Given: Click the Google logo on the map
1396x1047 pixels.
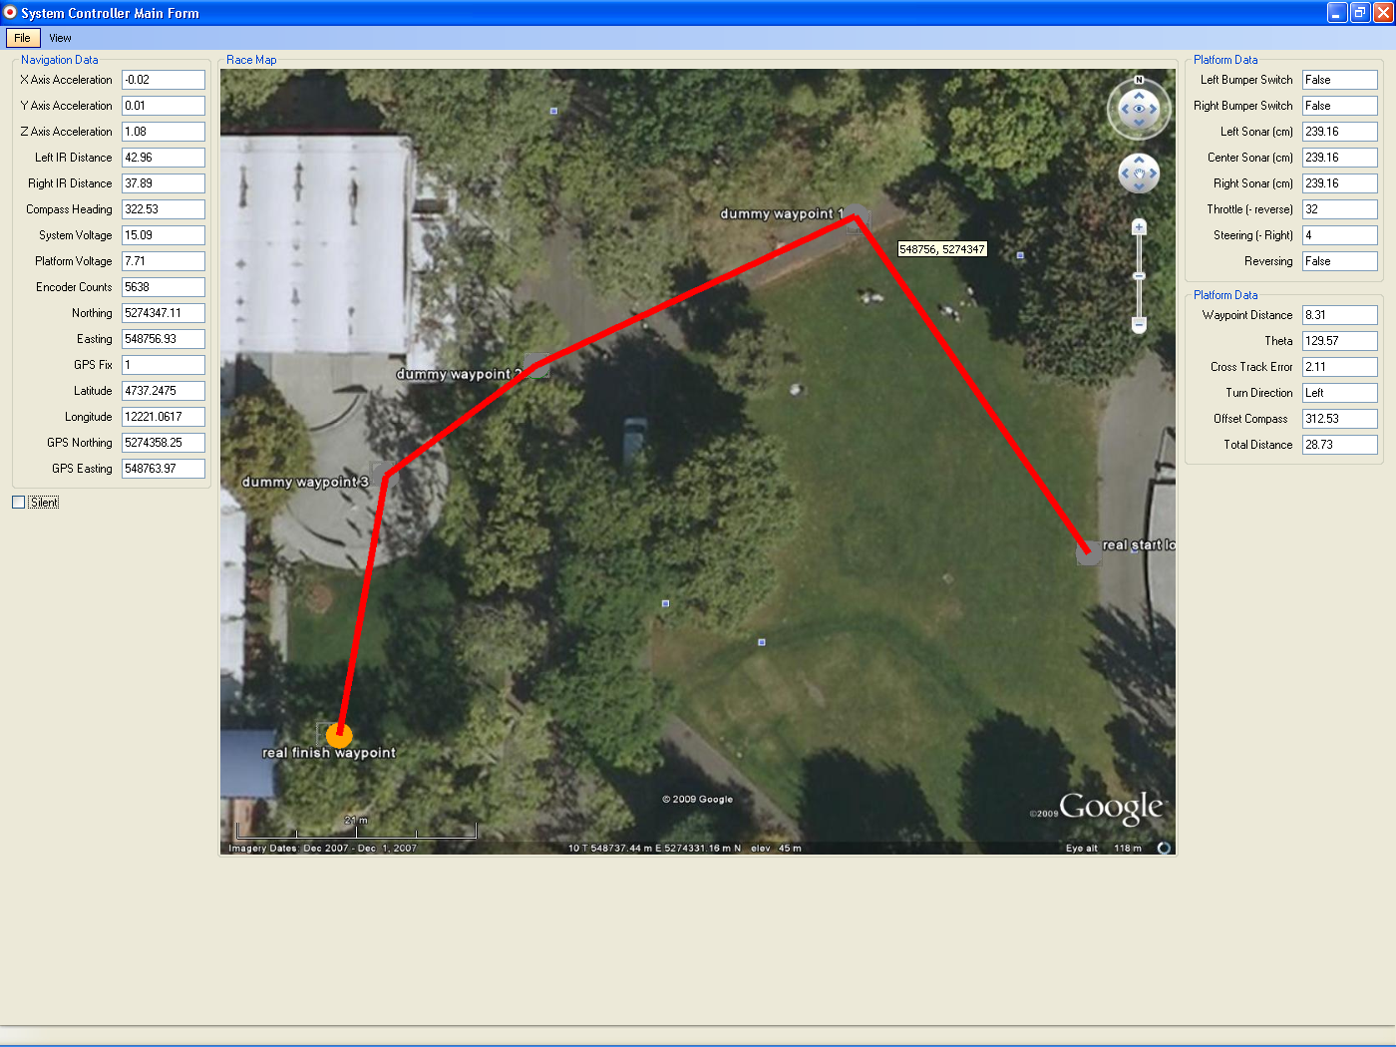Looking at the screenshot, I should pos(1110,808).
